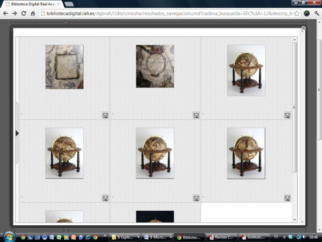
Task: Expand the left side panel arrow
Action: tap(17, 133)
